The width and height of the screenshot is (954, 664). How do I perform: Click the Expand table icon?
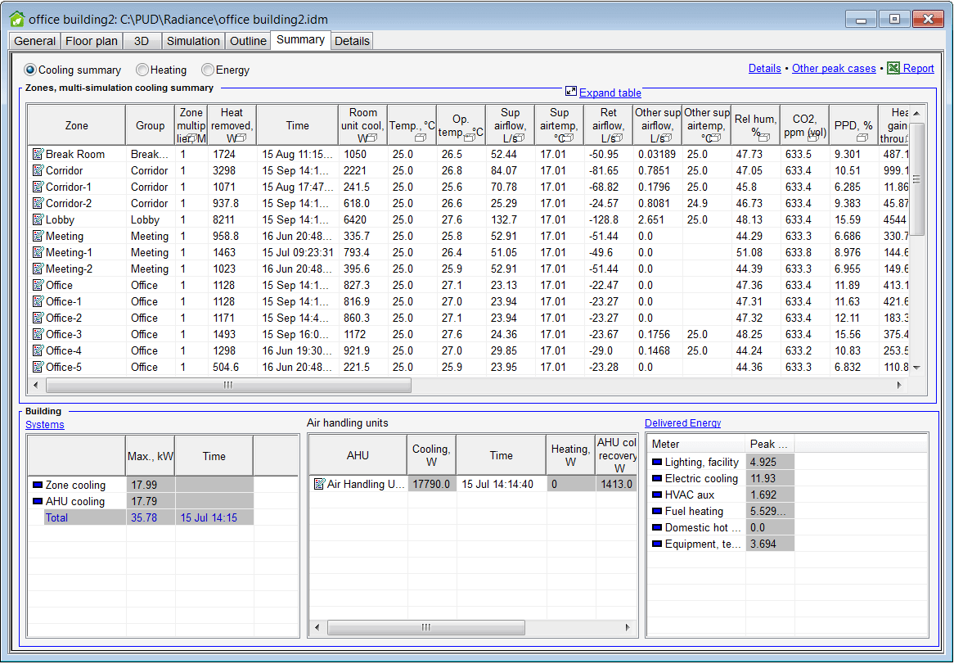click(570, 92)
